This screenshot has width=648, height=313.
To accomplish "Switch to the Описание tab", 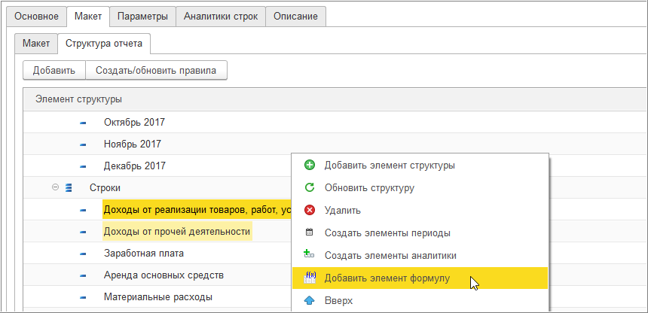I will pos(295,17).
